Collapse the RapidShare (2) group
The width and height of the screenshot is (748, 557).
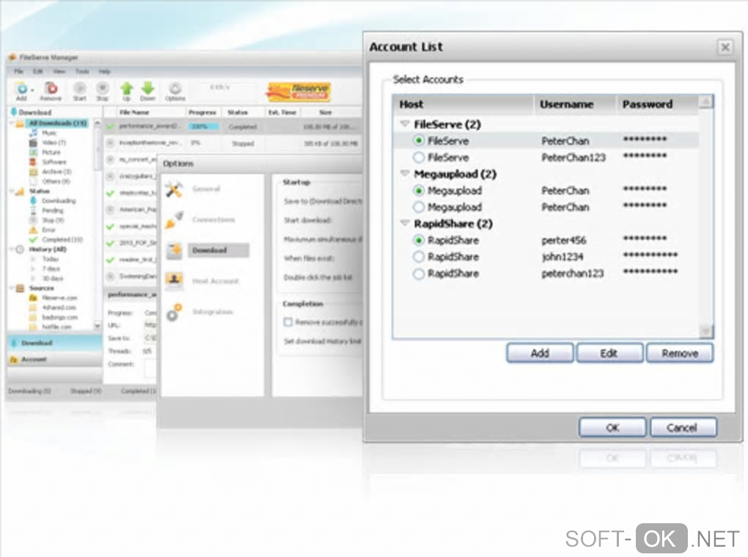(x=405, y=223)
